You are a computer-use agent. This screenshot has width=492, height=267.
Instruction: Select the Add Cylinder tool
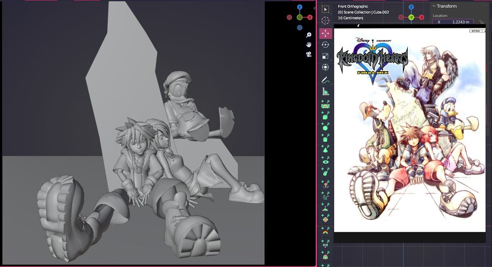pos(325,138)
